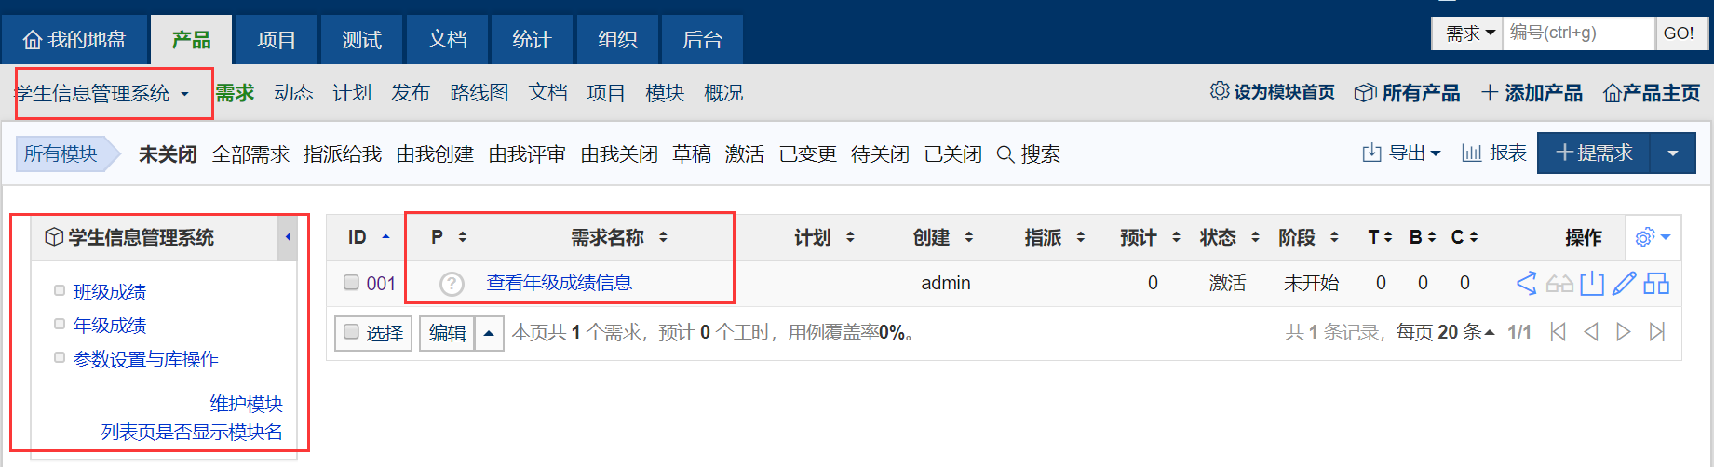The width and height of the screenshot is (1714, 467).
Task: Open the 文档 main navigation tab
Action: 447,40
